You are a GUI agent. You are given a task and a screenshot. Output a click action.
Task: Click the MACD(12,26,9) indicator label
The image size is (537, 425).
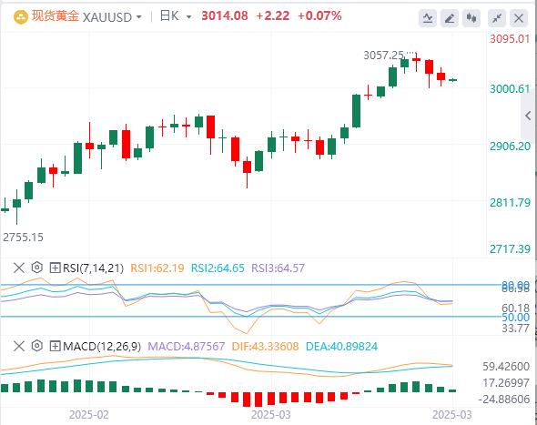click(102, 346)
